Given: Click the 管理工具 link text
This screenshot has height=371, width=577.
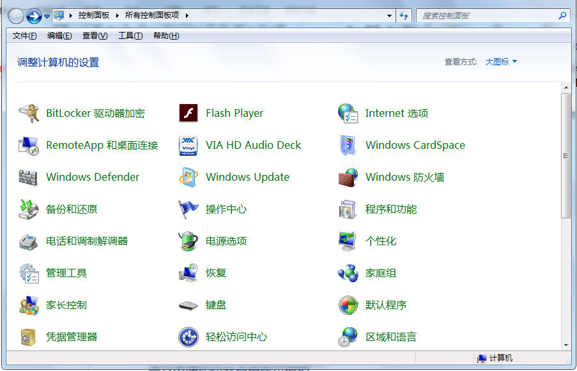Looking at the screenshot, I should pos(66,273).
